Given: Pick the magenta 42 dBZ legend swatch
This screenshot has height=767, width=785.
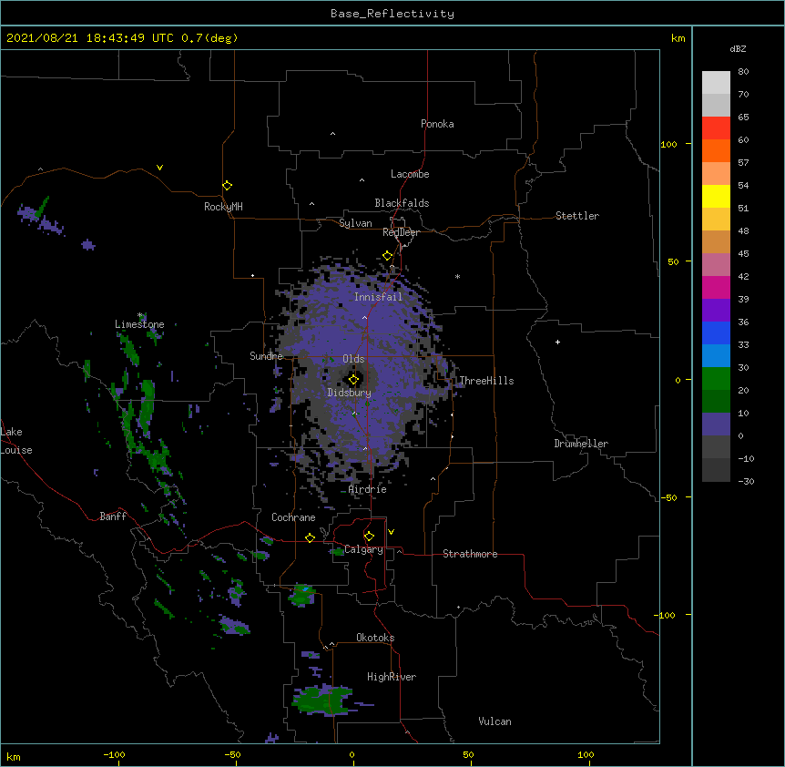Looking at the screenshot, I should pyautogui.click(x=716, y=287).
